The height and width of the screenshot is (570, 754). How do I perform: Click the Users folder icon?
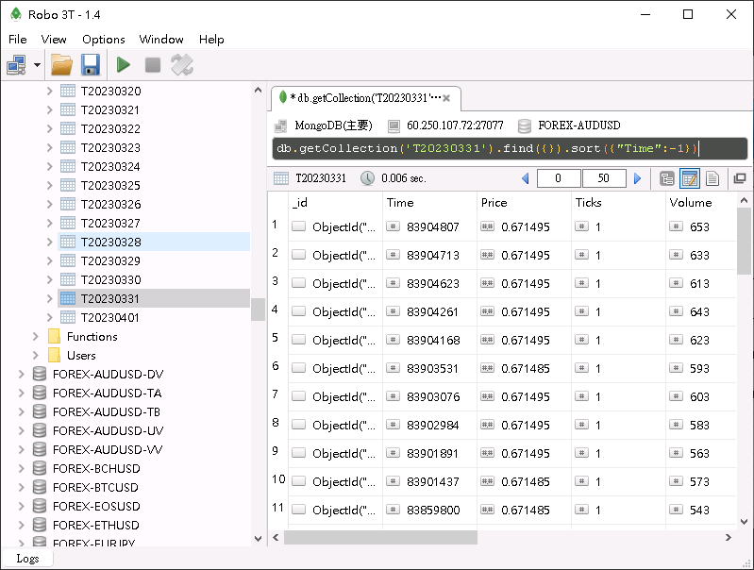coord(55,355)
